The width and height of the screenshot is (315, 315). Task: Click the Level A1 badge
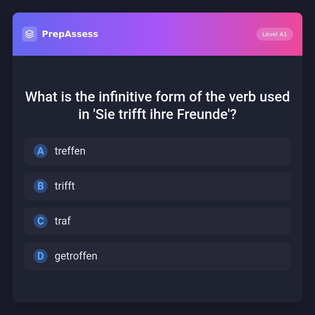click(x=274, y=34)
